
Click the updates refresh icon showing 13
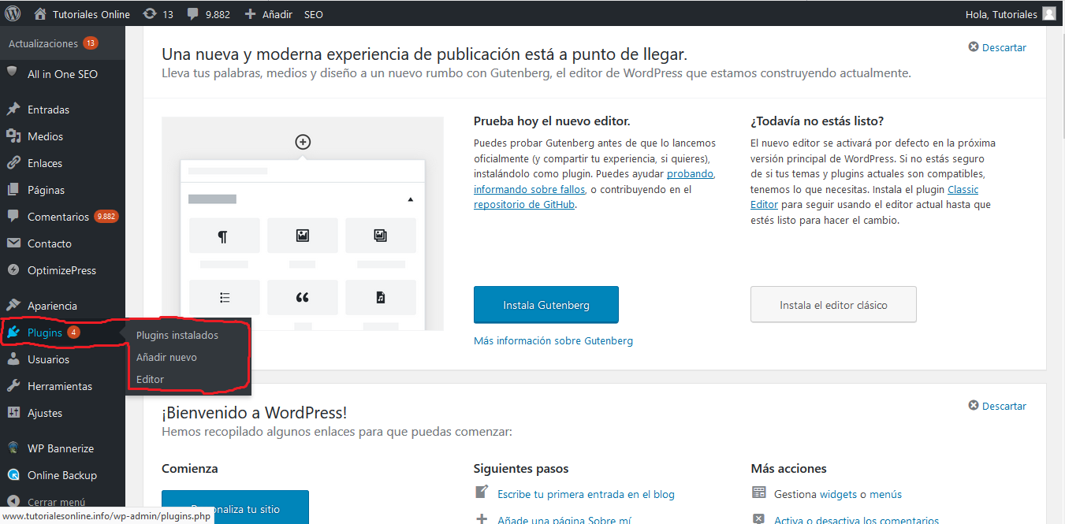coord(150,14)
